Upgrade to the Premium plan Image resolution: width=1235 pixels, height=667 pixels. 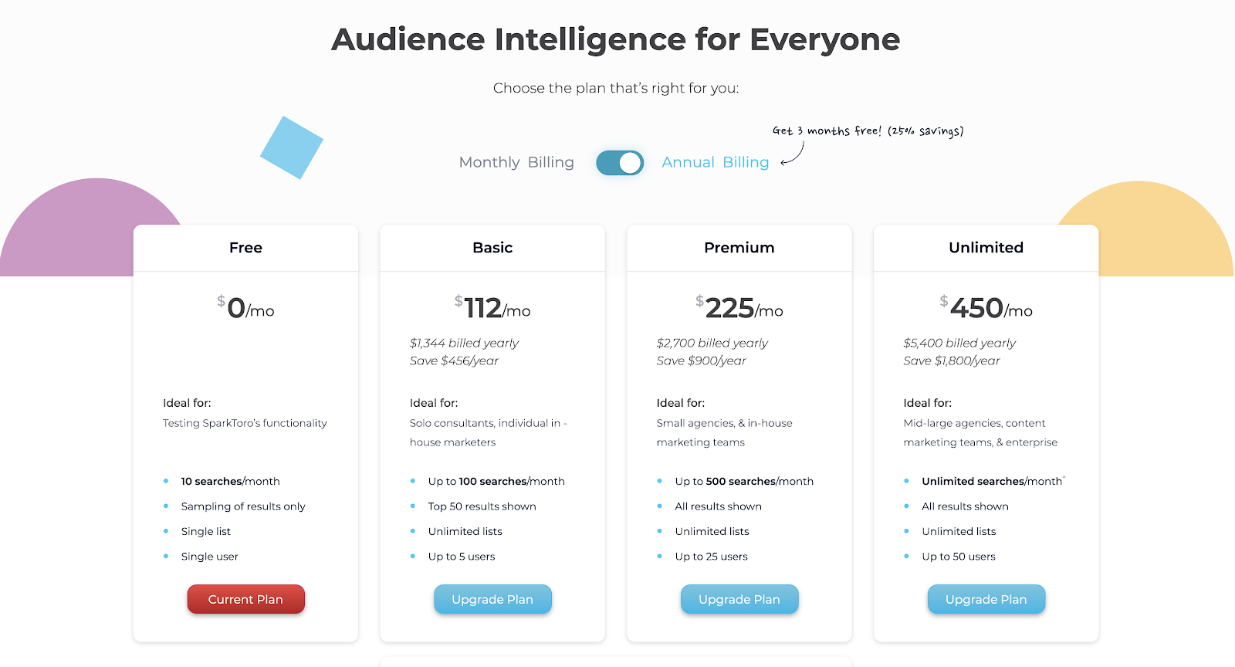(x=739, y=599)
